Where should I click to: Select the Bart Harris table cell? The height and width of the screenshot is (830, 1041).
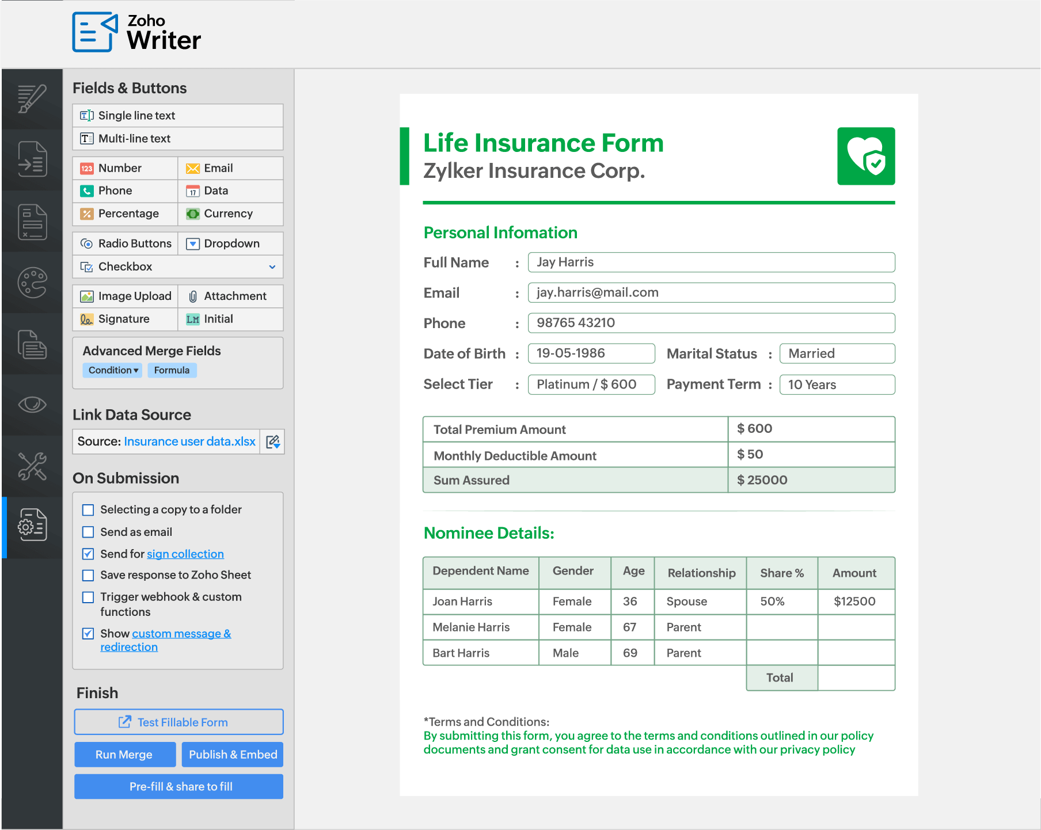481,653
